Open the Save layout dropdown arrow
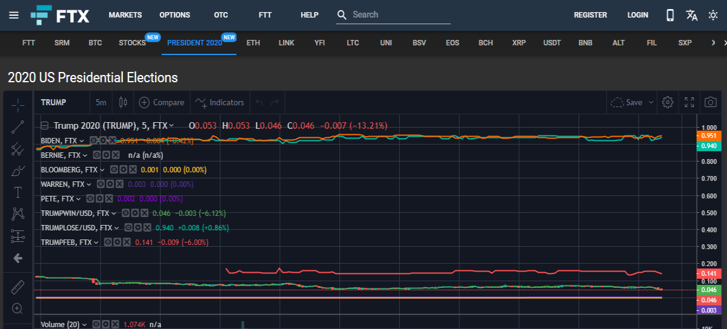 (x=651, y=102)
